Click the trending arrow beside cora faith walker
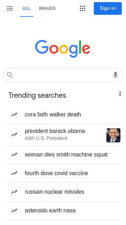This screenshot has width=126, height=225. 14,115
